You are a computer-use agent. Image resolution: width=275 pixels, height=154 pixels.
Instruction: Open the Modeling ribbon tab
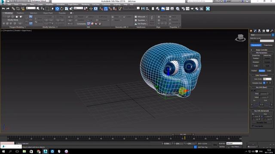click(9, 13)
